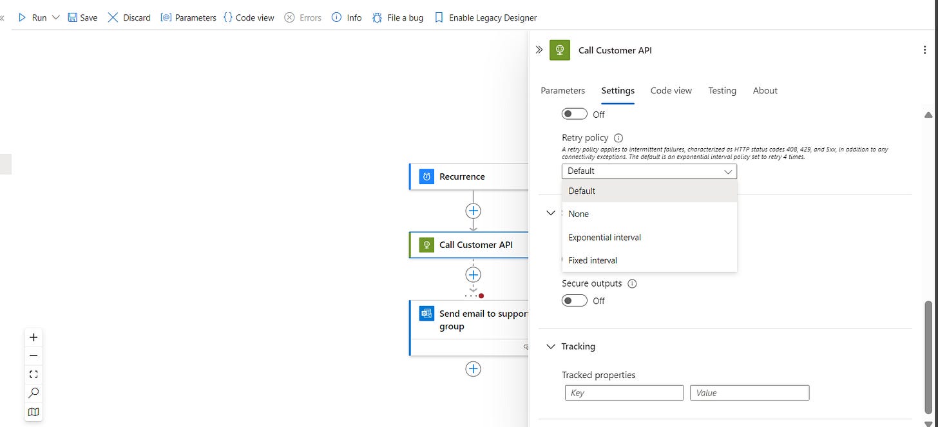Enable Legacy Designer
Image resolution: width=938 pixels, height=427 pixels.
(x=485, y=17)
